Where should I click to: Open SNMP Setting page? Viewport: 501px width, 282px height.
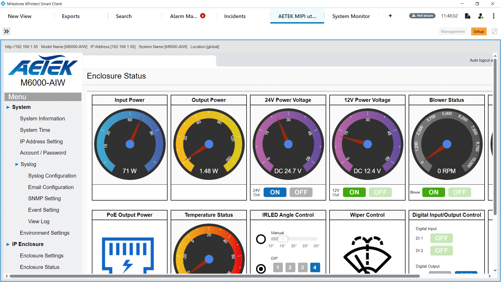click(44, 198)
